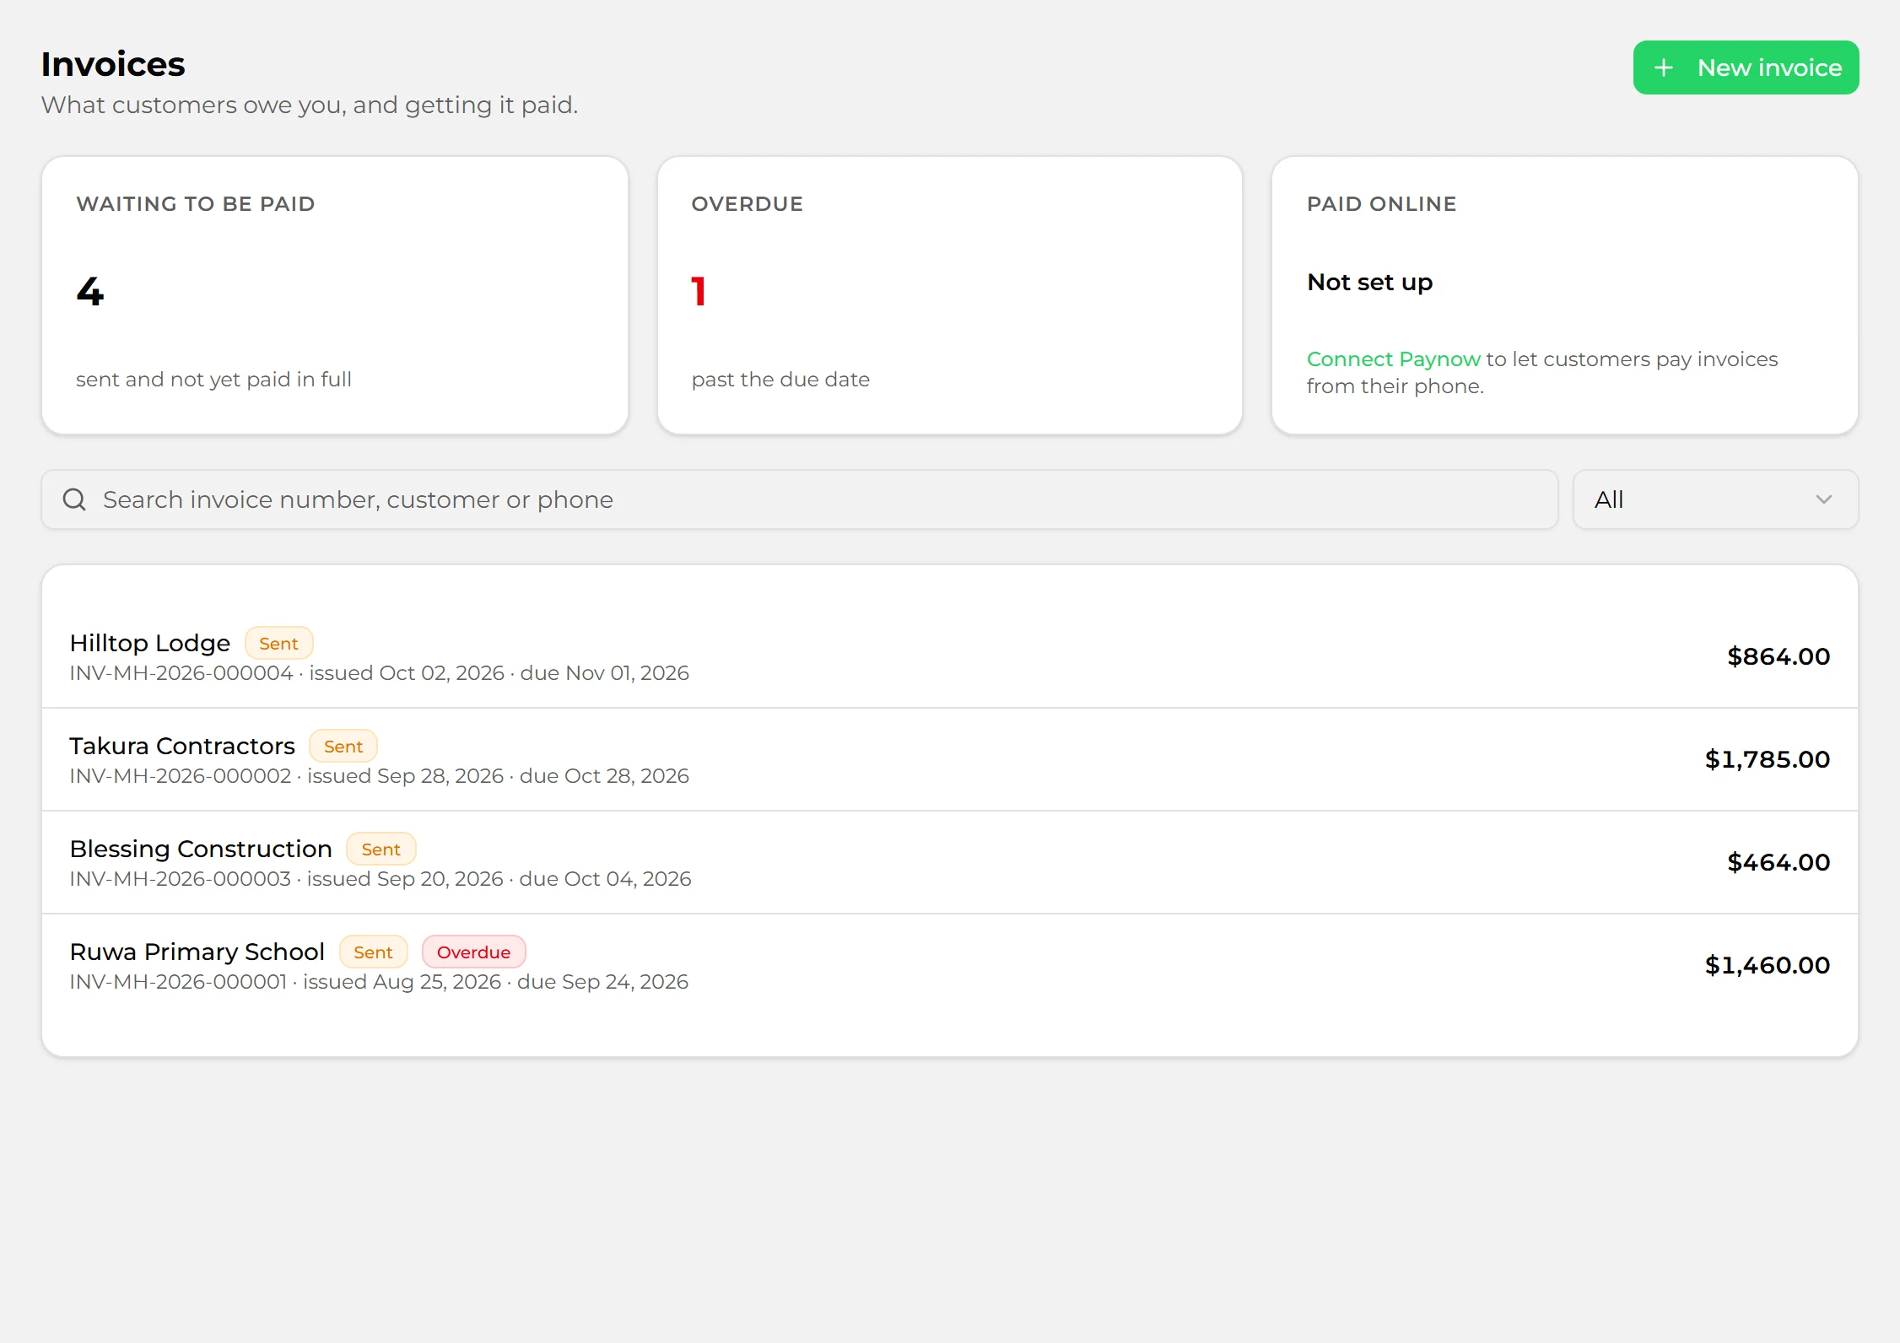Open the All status filter dropdown
The image size is (1900, 1343).
[1715, 499]
